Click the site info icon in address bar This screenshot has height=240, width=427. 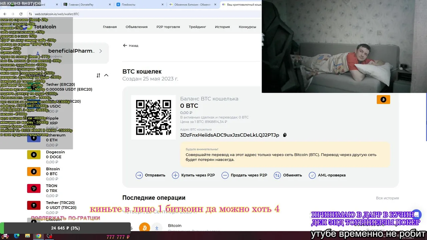click(30, 14)
